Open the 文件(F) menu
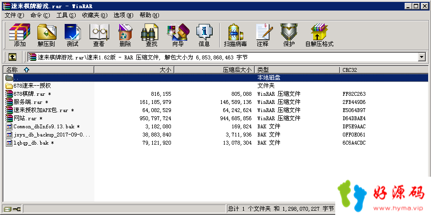This screenshot has width=431, height=215. click(14, 15)
